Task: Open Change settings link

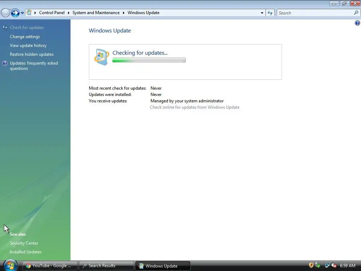Action: 25,37
